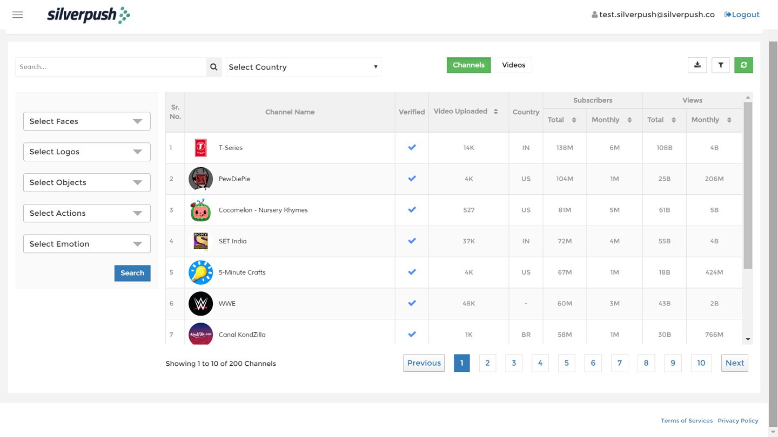The height and width of the screenshot is (437, 778).
Task: Open the filter funnel icon
Action: (720, 65)
